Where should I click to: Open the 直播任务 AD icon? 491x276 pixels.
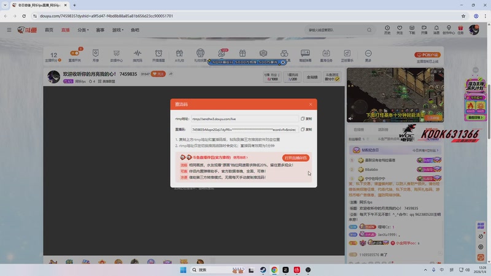click(327, 55)
